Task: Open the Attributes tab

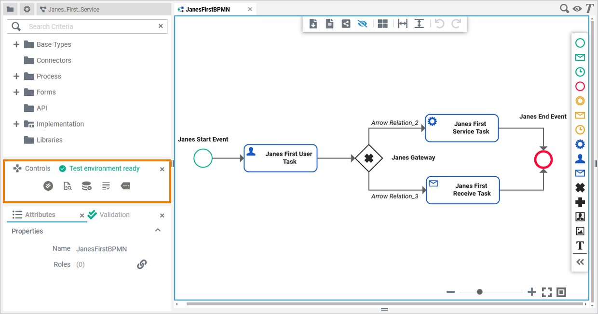Action: click(x=40, y=215)
